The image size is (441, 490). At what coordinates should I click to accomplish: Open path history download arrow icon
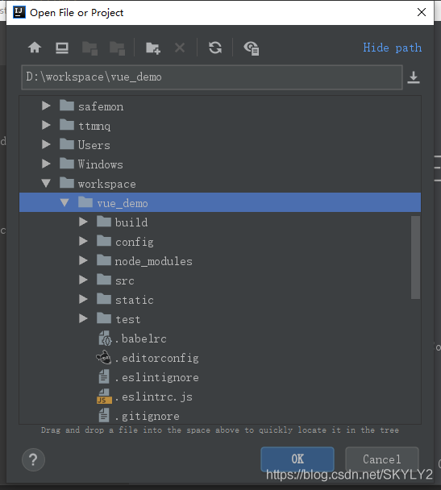[414, 77]
